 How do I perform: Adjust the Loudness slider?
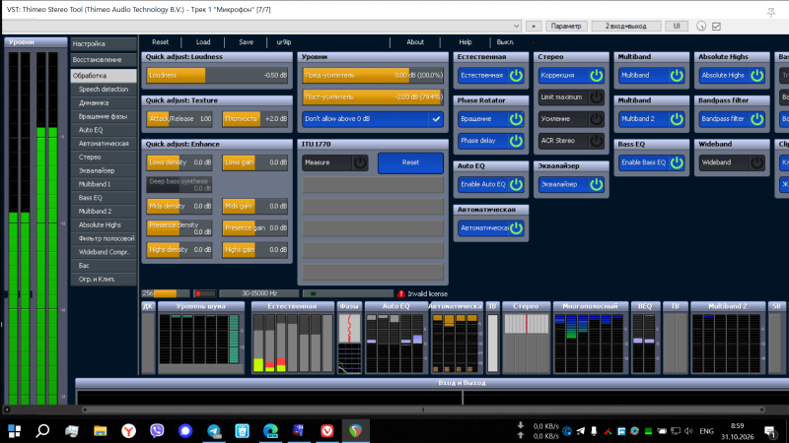pos(217,76)
